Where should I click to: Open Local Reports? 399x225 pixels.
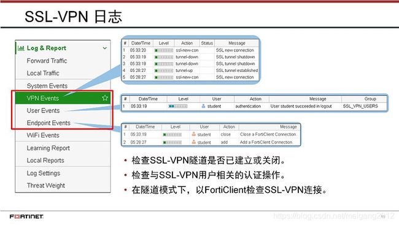45,160
